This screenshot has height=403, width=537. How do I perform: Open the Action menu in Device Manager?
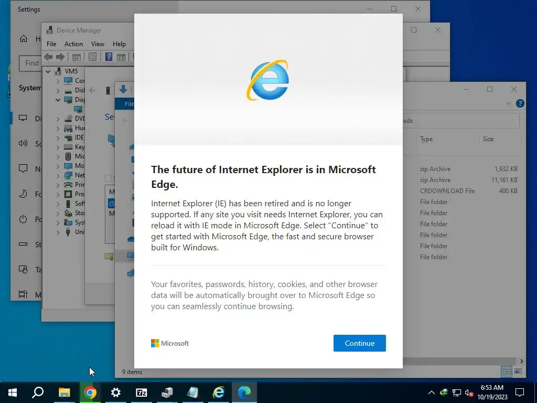coord(73,44)
